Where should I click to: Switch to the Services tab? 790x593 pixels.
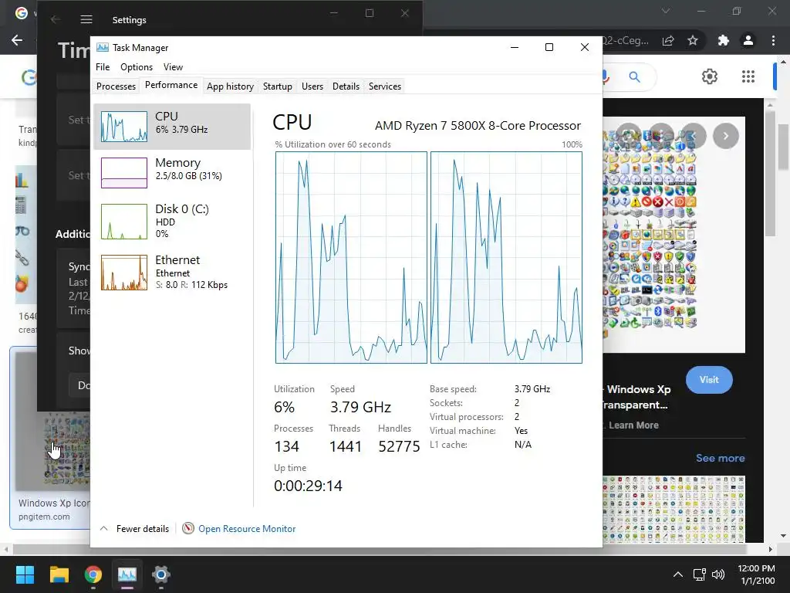pyautogui.click(x=385, y=86)
